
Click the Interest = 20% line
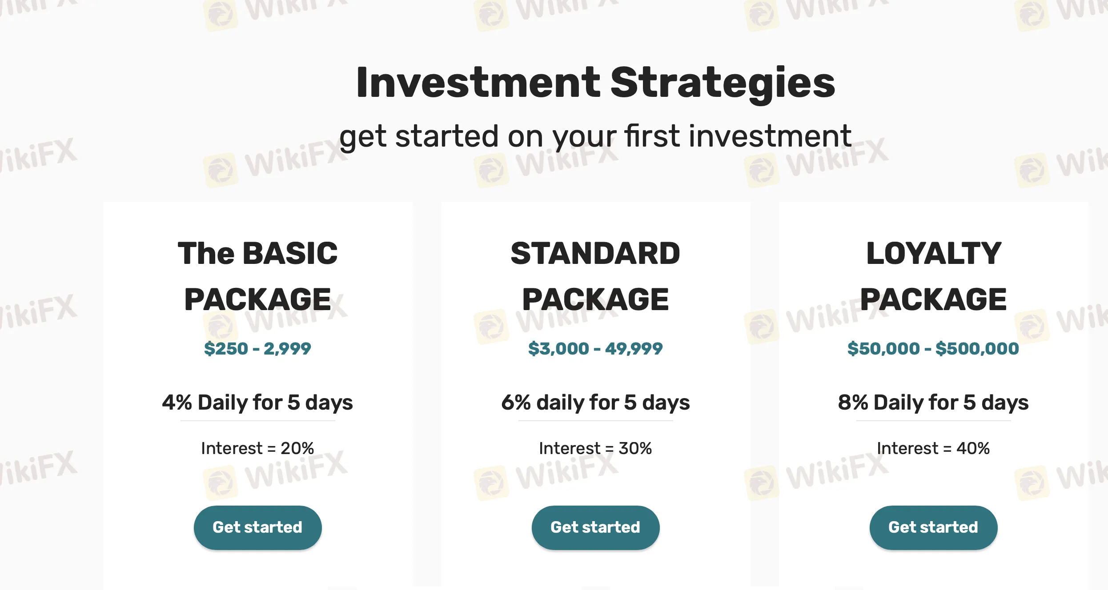(257, 448)
